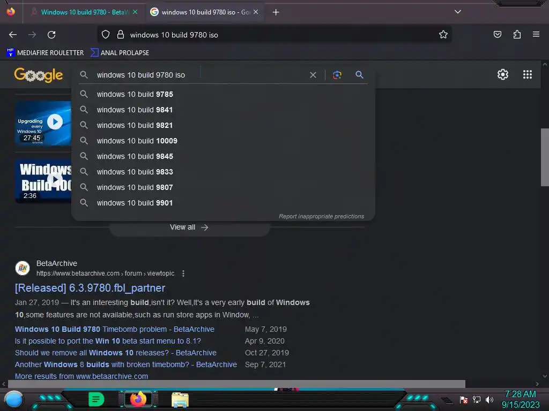Expand the list all tabs chevron
The height and width of the screenshot is (411, 549).
[458, 12]
